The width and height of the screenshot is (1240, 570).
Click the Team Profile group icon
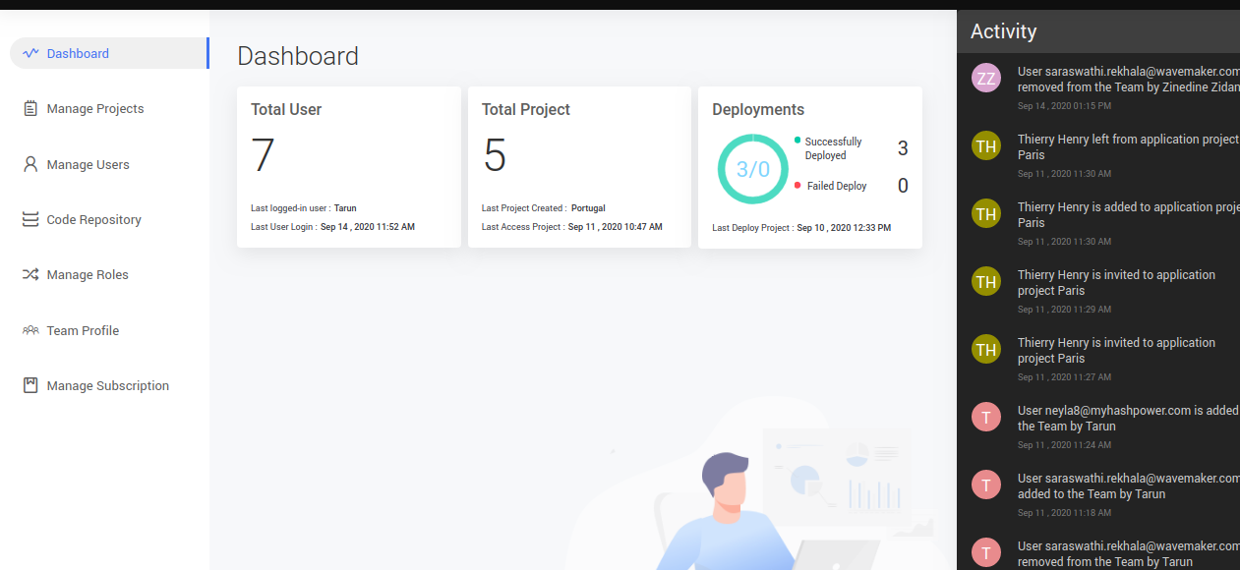click(x=30, y=331)
